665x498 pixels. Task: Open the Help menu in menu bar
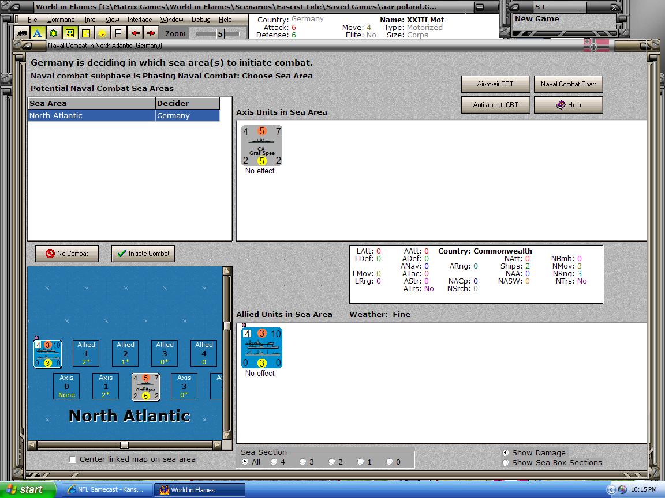[x=225, y=20]
